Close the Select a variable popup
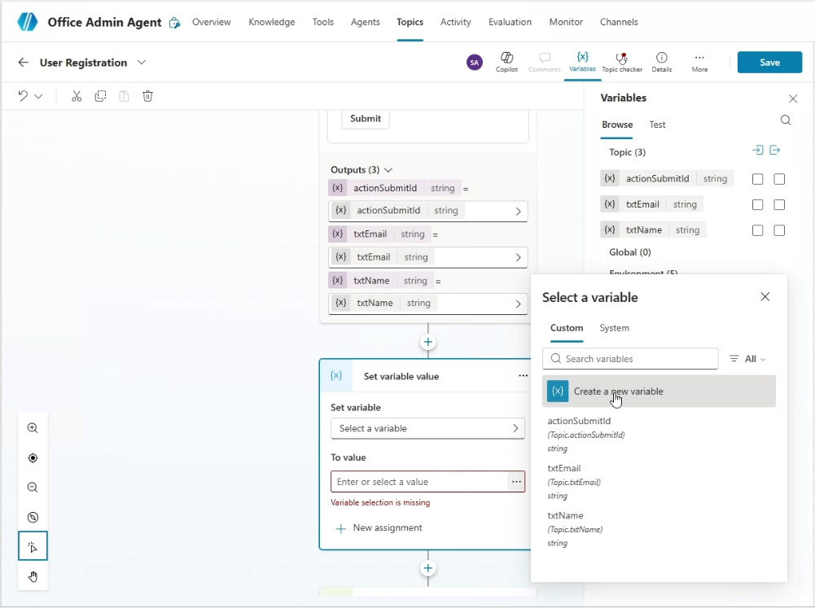 765,297
